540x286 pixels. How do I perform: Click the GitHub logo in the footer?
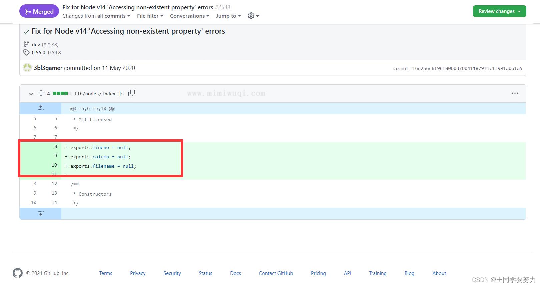[x=18, y=273]
